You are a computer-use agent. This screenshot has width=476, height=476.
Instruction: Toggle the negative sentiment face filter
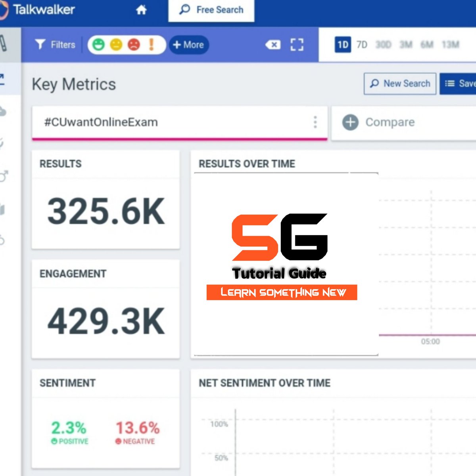(134, 44)
